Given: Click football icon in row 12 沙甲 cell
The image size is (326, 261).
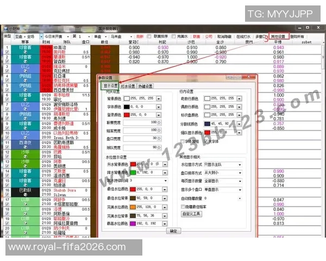Looking at the screenshot, I should 25,157.
